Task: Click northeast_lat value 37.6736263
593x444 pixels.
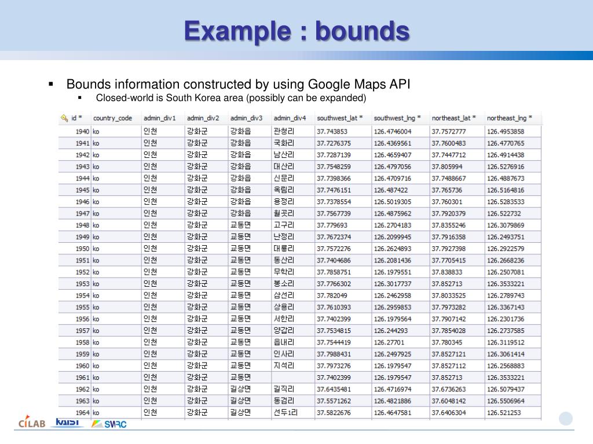Action: tap(449, 389)
